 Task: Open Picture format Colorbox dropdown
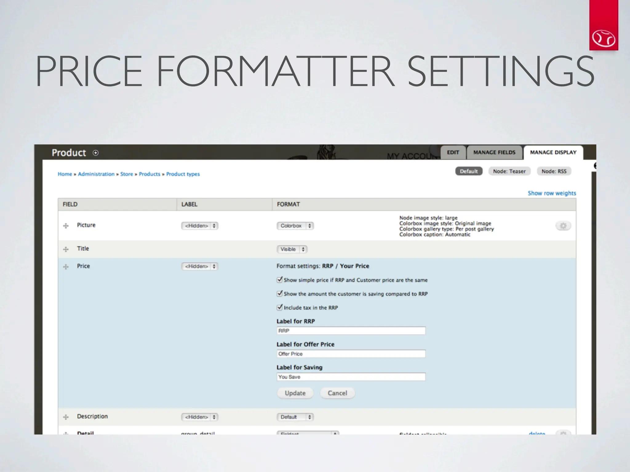pyautogui.click(x=295, y=226)
